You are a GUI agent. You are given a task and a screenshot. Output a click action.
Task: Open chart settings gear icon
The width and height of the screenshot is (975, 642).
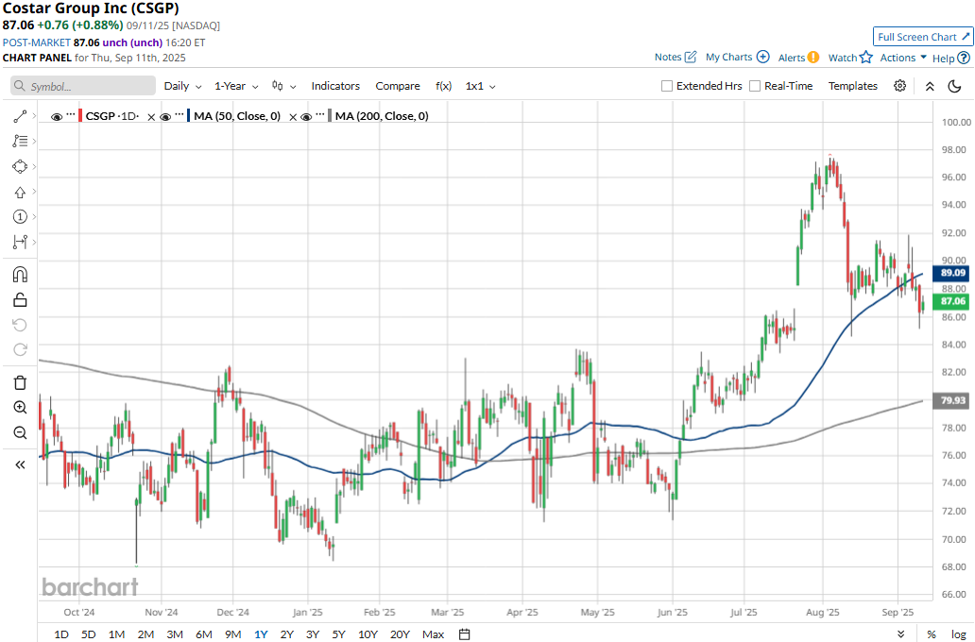[x=899, y=86]
